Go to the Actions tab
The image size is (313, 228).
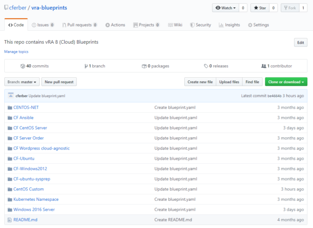[x=115, y=25]
